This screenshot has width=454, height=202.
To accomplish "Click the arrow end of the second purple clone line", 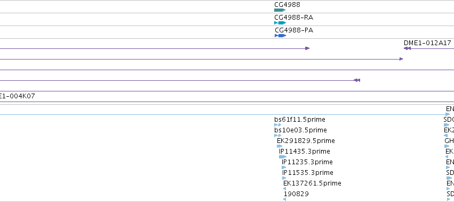I will coord(401,59).
